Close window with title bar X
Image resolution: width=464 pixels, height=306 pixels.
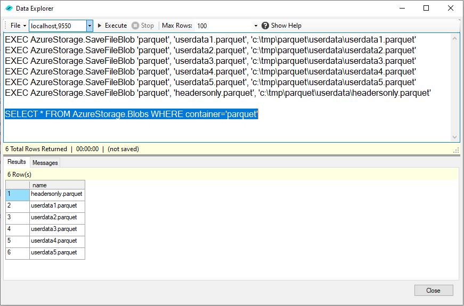point(450,9)
